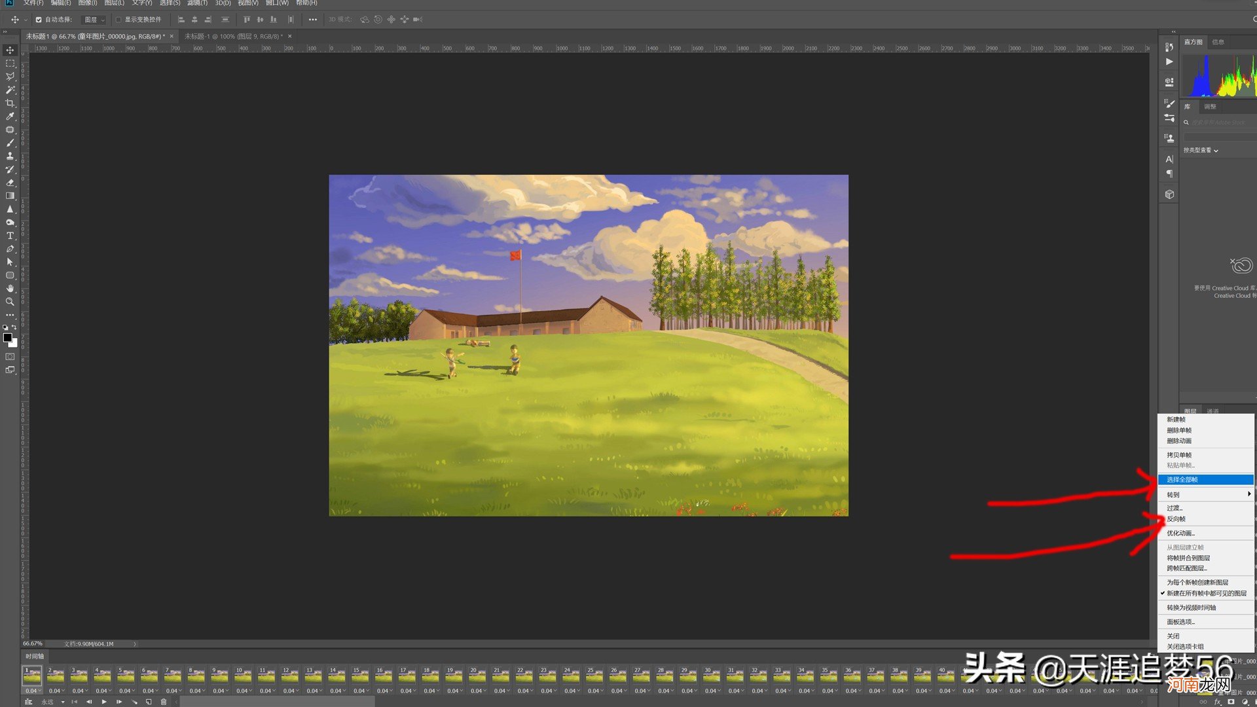
Task: Toggle Quick Mask mode icon
Action: coord(10,357)
